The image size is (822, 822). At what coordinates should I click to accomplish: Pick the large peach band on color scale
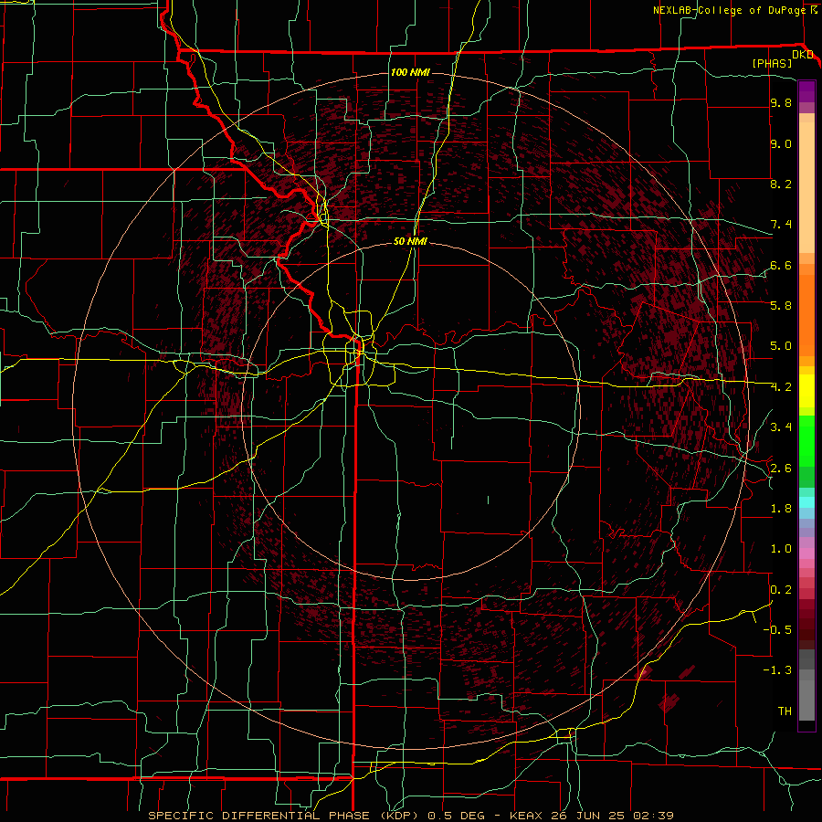click(x=806, y=187)
